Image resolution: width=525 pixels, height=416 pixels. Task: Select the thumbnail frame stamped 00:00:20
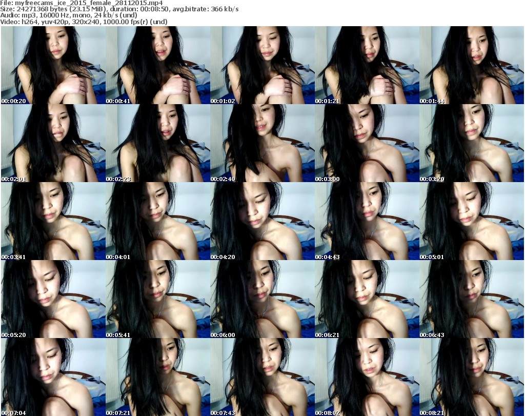[53, 65]
